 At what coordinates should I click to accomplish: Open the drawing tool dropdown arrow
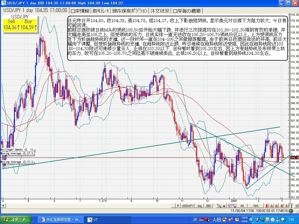(224, 206)
